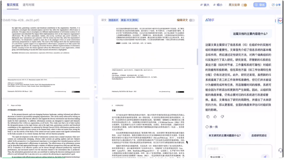Toggle the 编辑译文 switch

pyautogui.click(x=192, y=20)
